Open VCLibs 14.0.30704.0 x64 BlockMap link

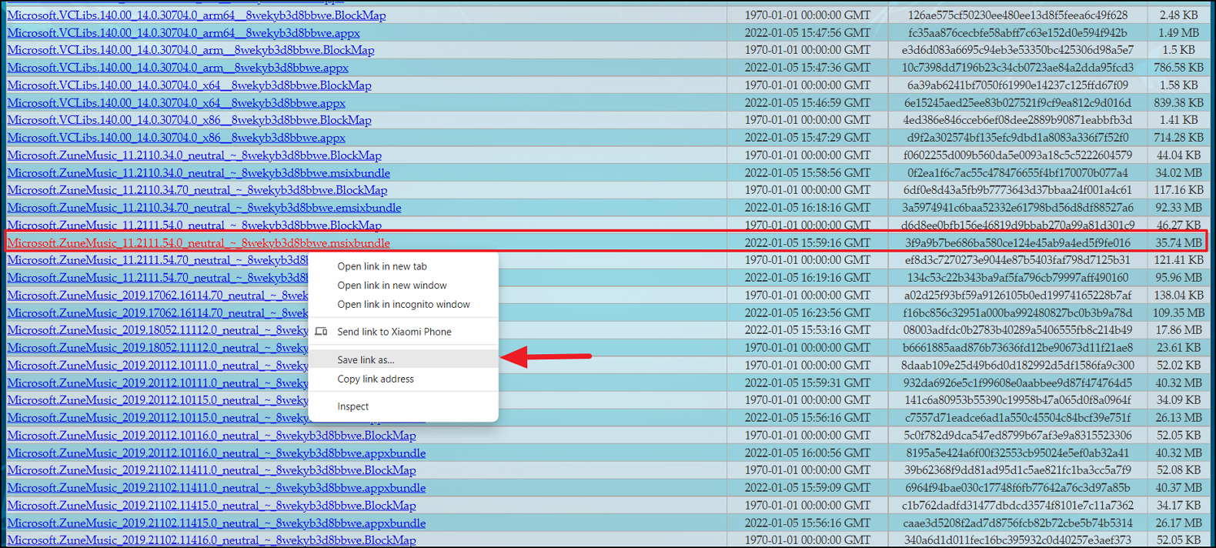189,85
